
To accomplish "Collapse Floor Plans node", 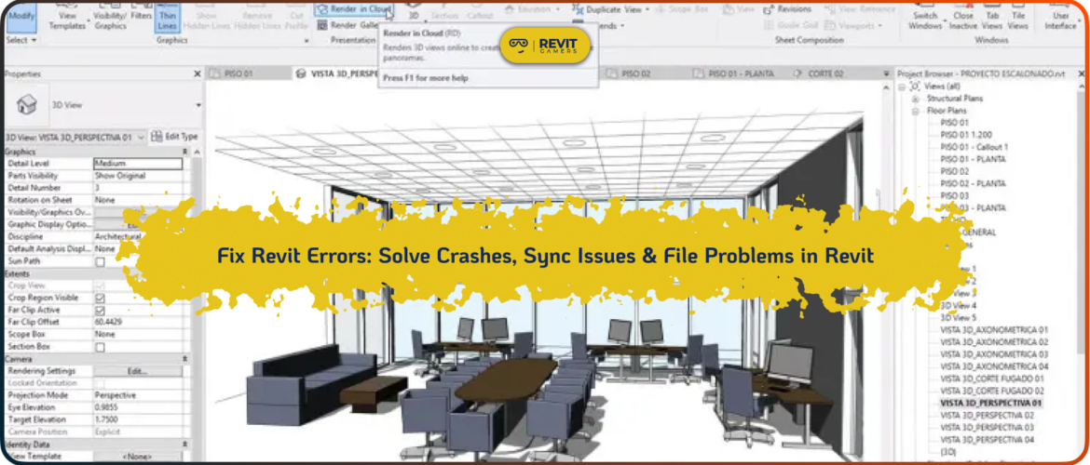I will [916, 111].
